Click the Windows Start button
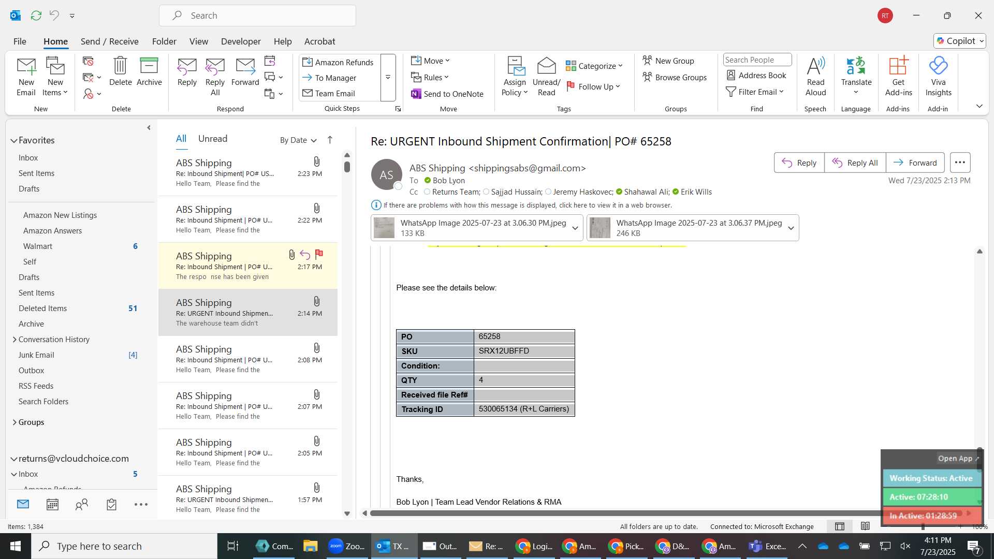Screen dimensions: 994x559 16,546
